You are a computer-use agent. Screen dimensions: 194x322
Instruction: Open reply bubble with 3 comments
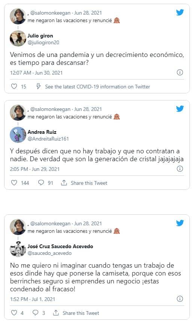click(x=36, y=313)
